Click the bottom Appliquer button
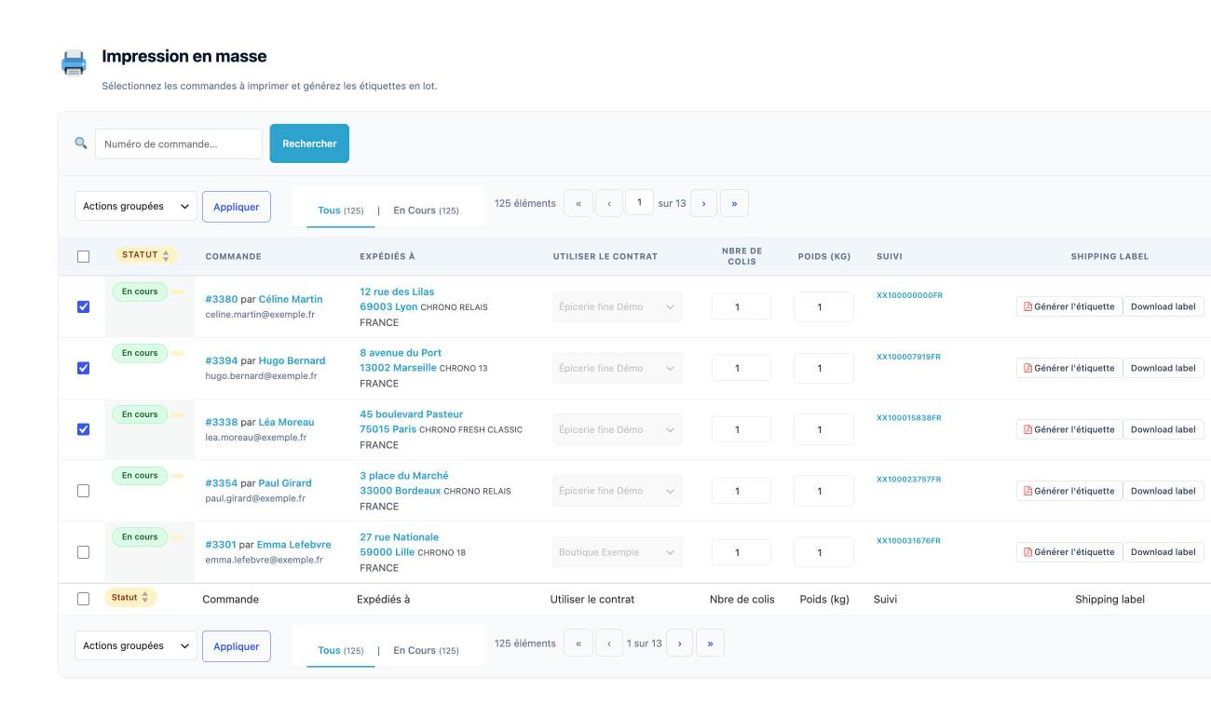Screen dimensions: 1211x705 [x=237, y=646]
